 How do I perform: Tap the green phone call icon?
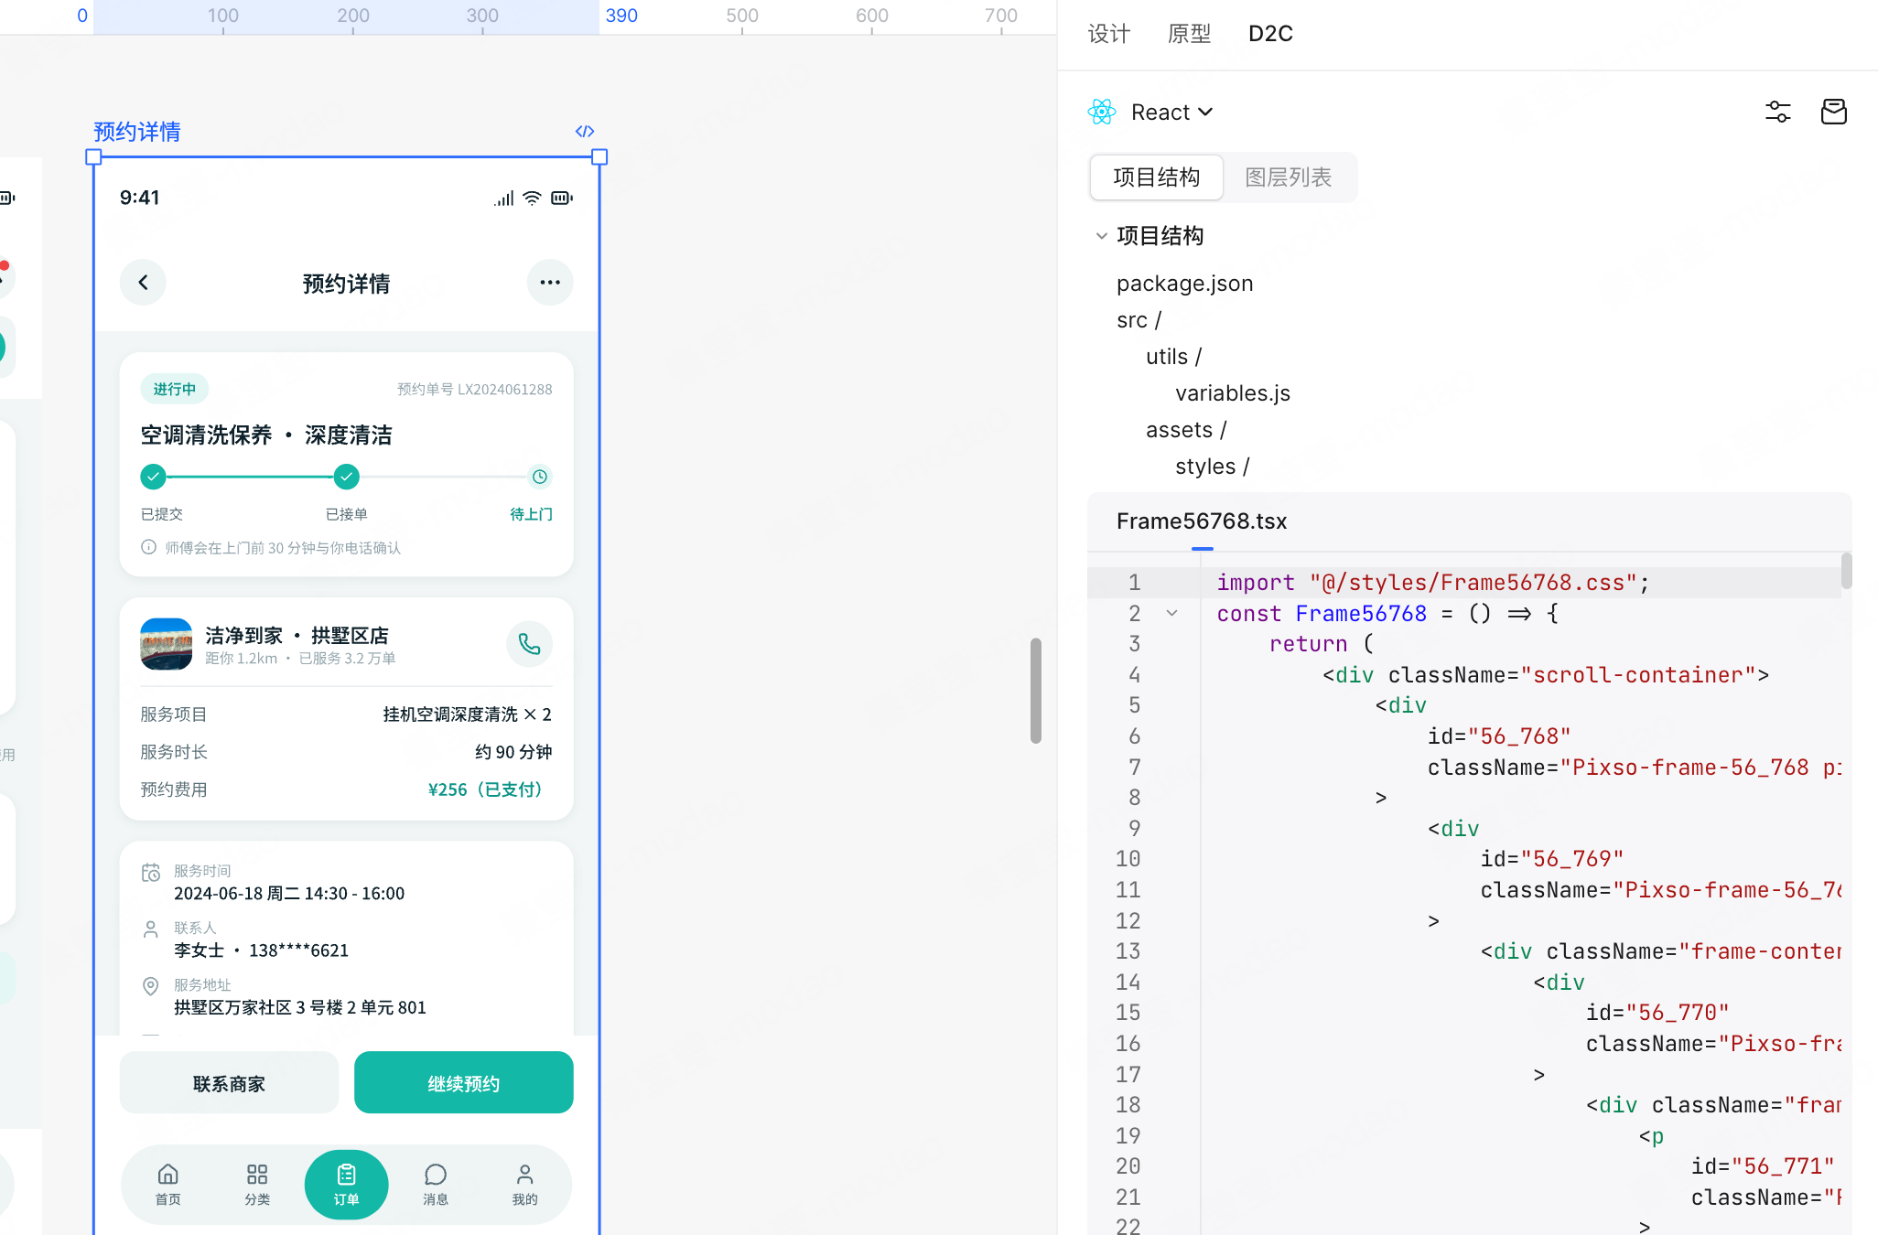pyautogui.click(x=529, y=644)
